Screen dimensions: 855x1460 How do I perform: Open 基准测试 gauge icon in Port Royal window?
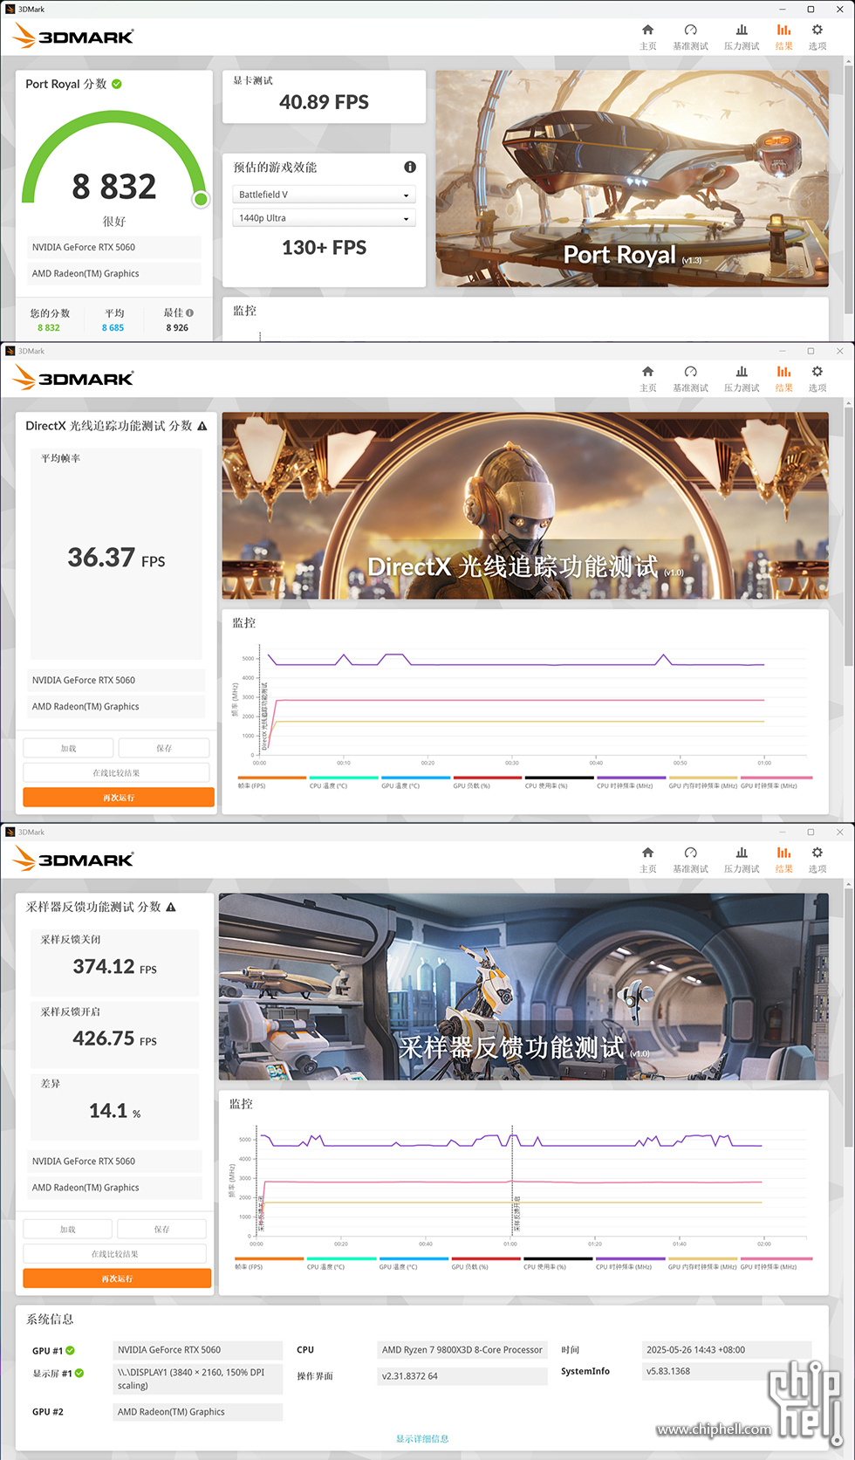point(690,37)
